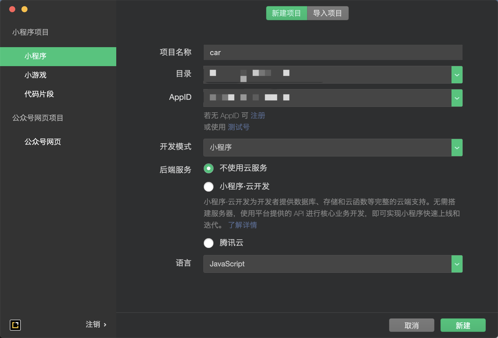
Task: Expand the 开发模式 dropdown arrow
Action: (x=457, y=148)
